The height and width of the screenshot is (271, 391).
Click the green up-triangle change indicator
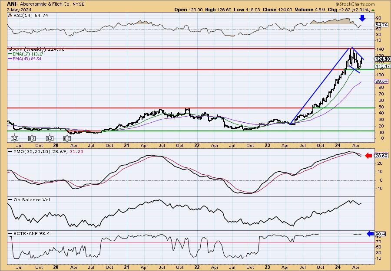(x=373, y=10)
